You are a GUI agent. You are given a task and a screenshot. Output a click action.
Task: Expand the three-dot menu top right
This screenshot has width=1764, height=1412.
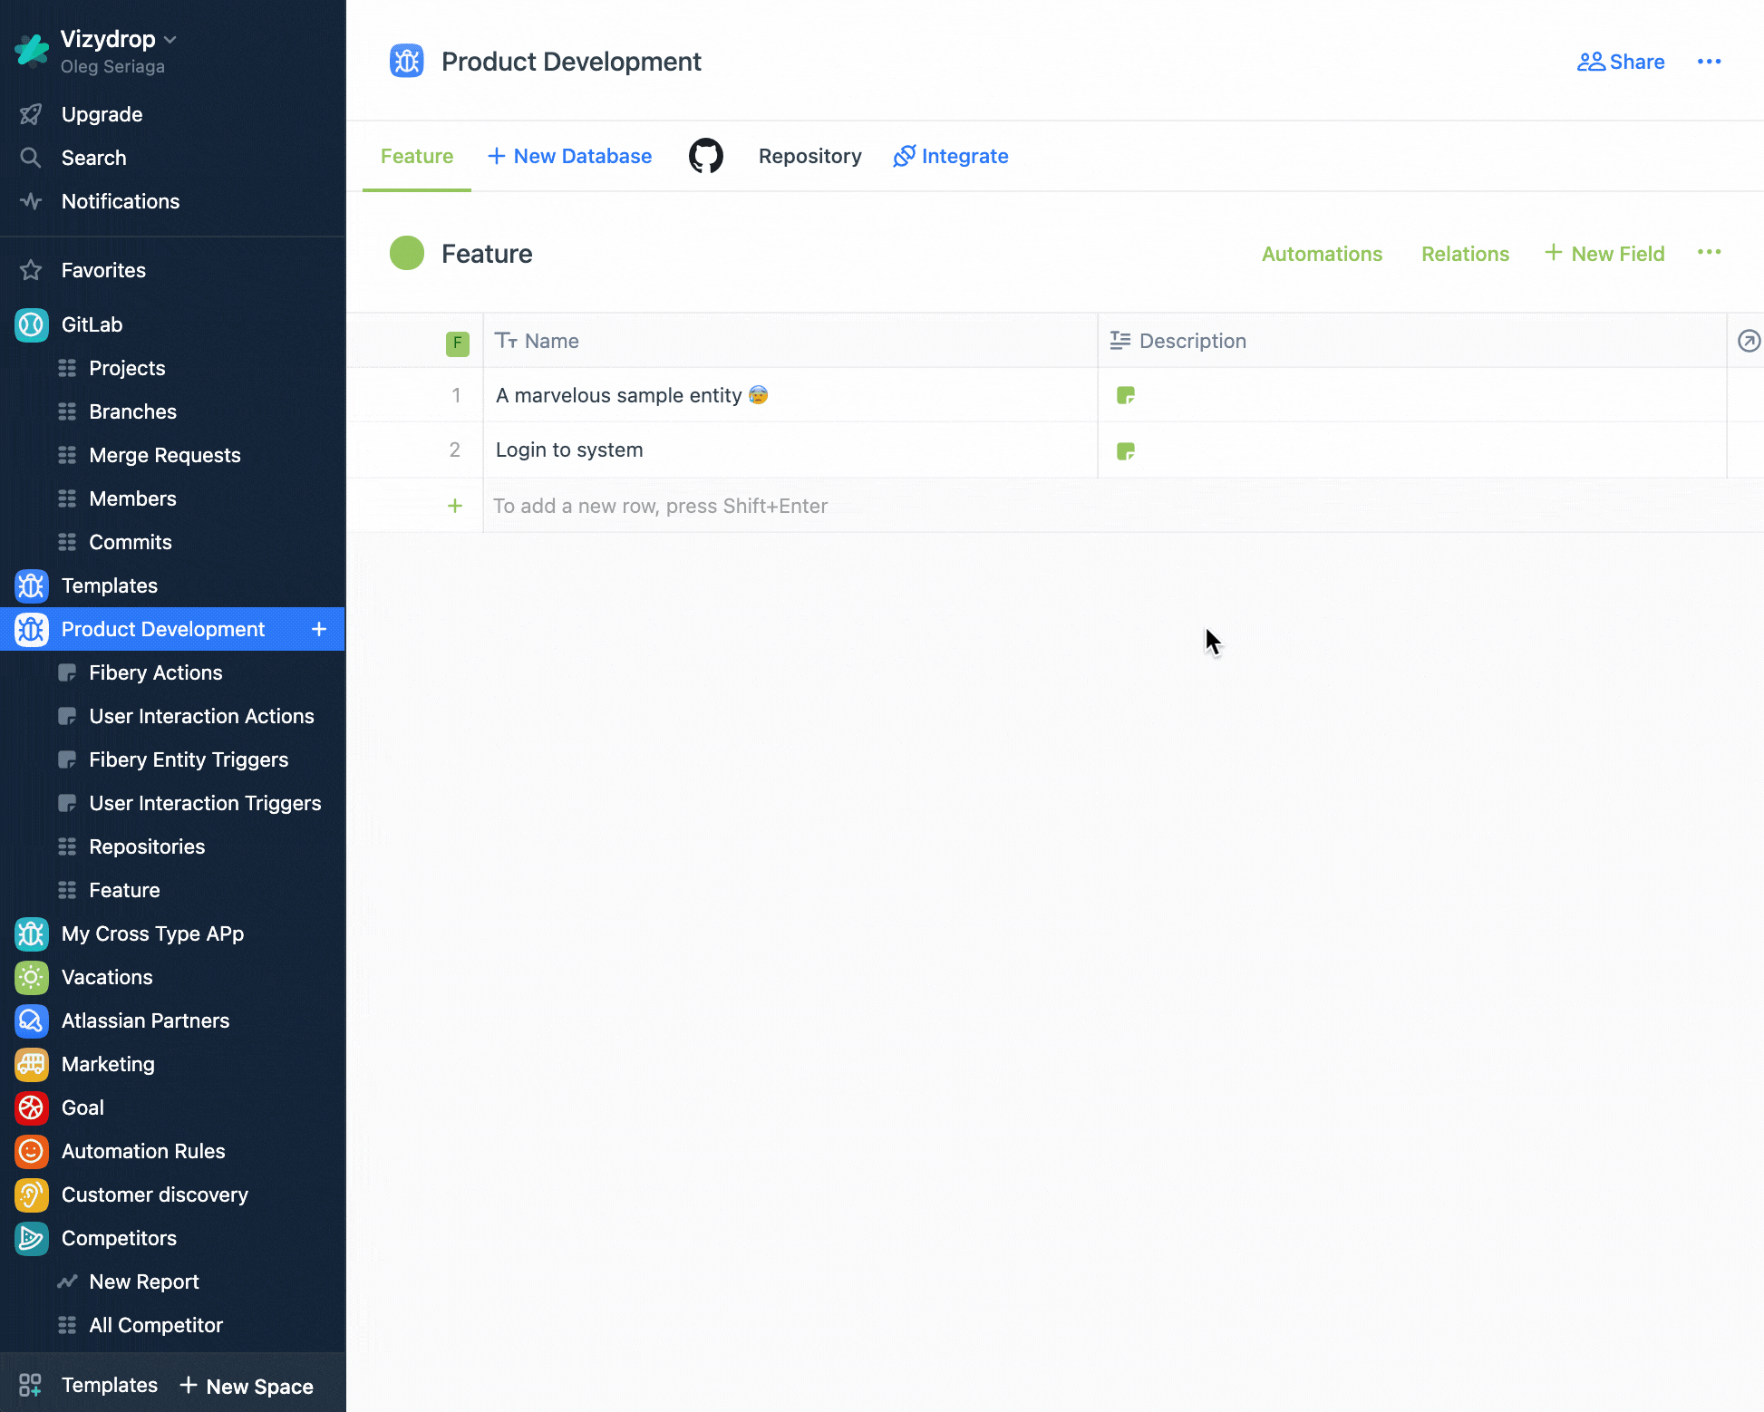1710,61
